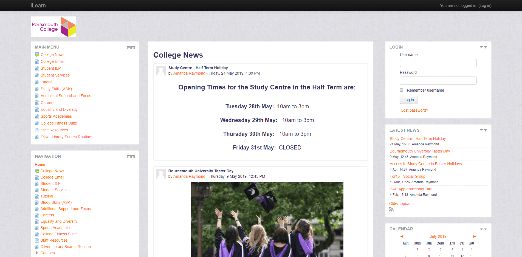Open Courses link in Navigation block
Viewport: 522px width, 257px height.
click(x=47, y=253)
